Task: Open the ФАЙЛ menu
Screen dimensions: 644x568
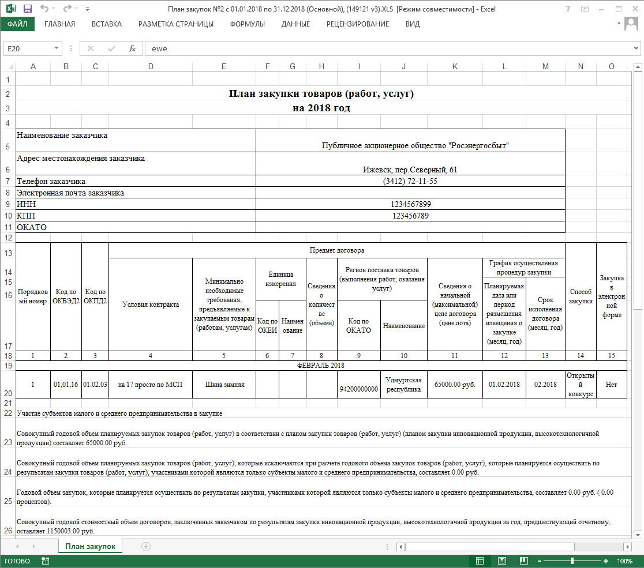Action: pos(17,24)
